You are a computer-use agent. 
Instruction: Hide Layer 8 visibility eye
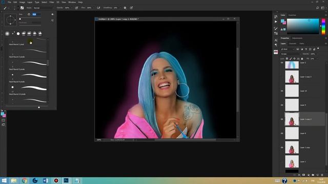(282, 133)
